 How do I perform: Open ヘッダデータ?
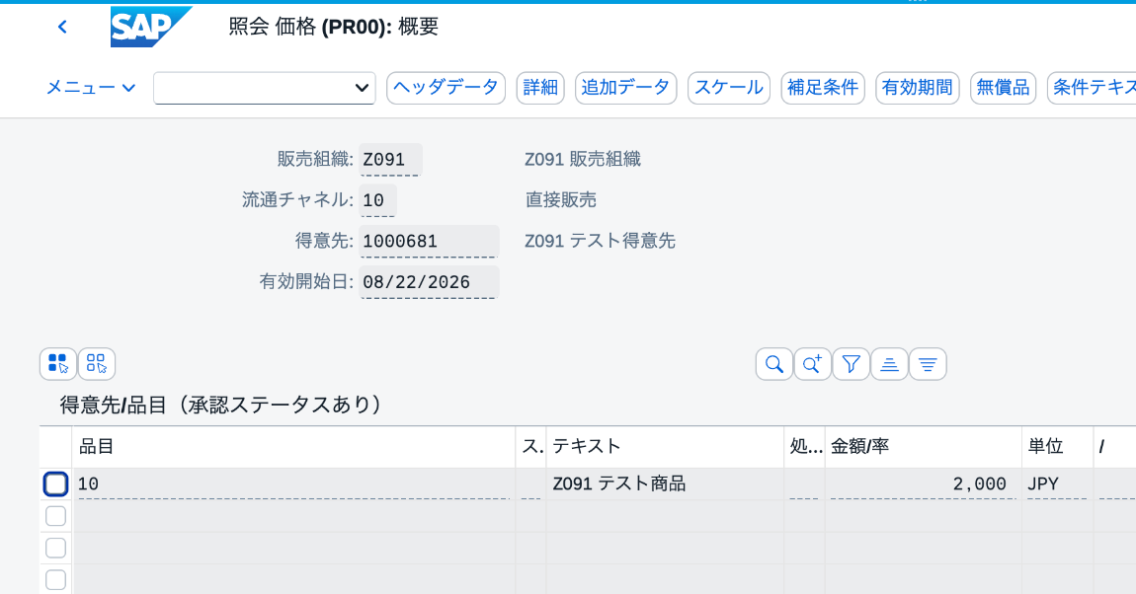pos(446,88)
